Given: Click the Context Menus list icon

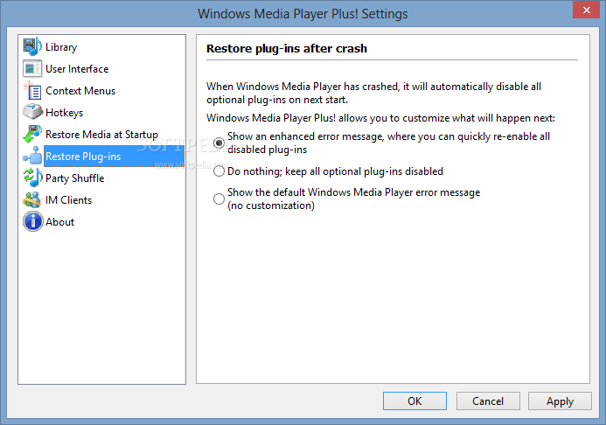Looking at the screenshot, I should click(32, 90).
